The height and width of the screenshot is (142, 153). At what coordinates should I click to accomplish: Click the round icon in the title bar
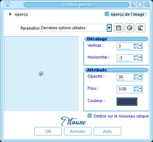tap(134, 5)
